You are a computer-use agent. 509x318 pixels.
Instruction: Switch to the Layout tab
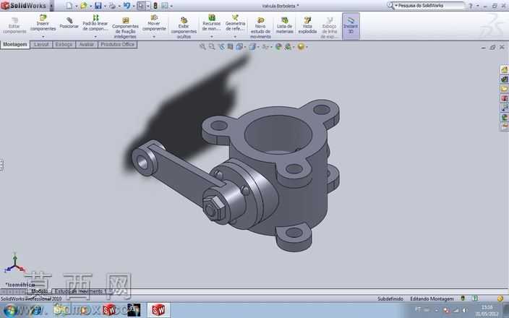41,45
